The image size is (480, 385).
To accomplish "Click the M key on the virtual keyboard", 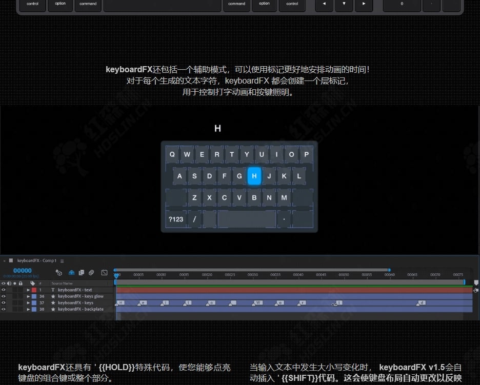I will coord(284,198).
